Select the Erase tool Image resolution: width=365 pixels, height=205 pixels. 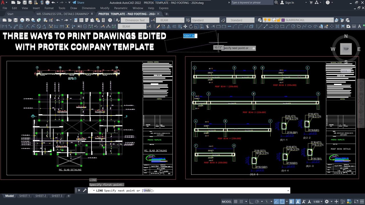(x=157, y=26)
